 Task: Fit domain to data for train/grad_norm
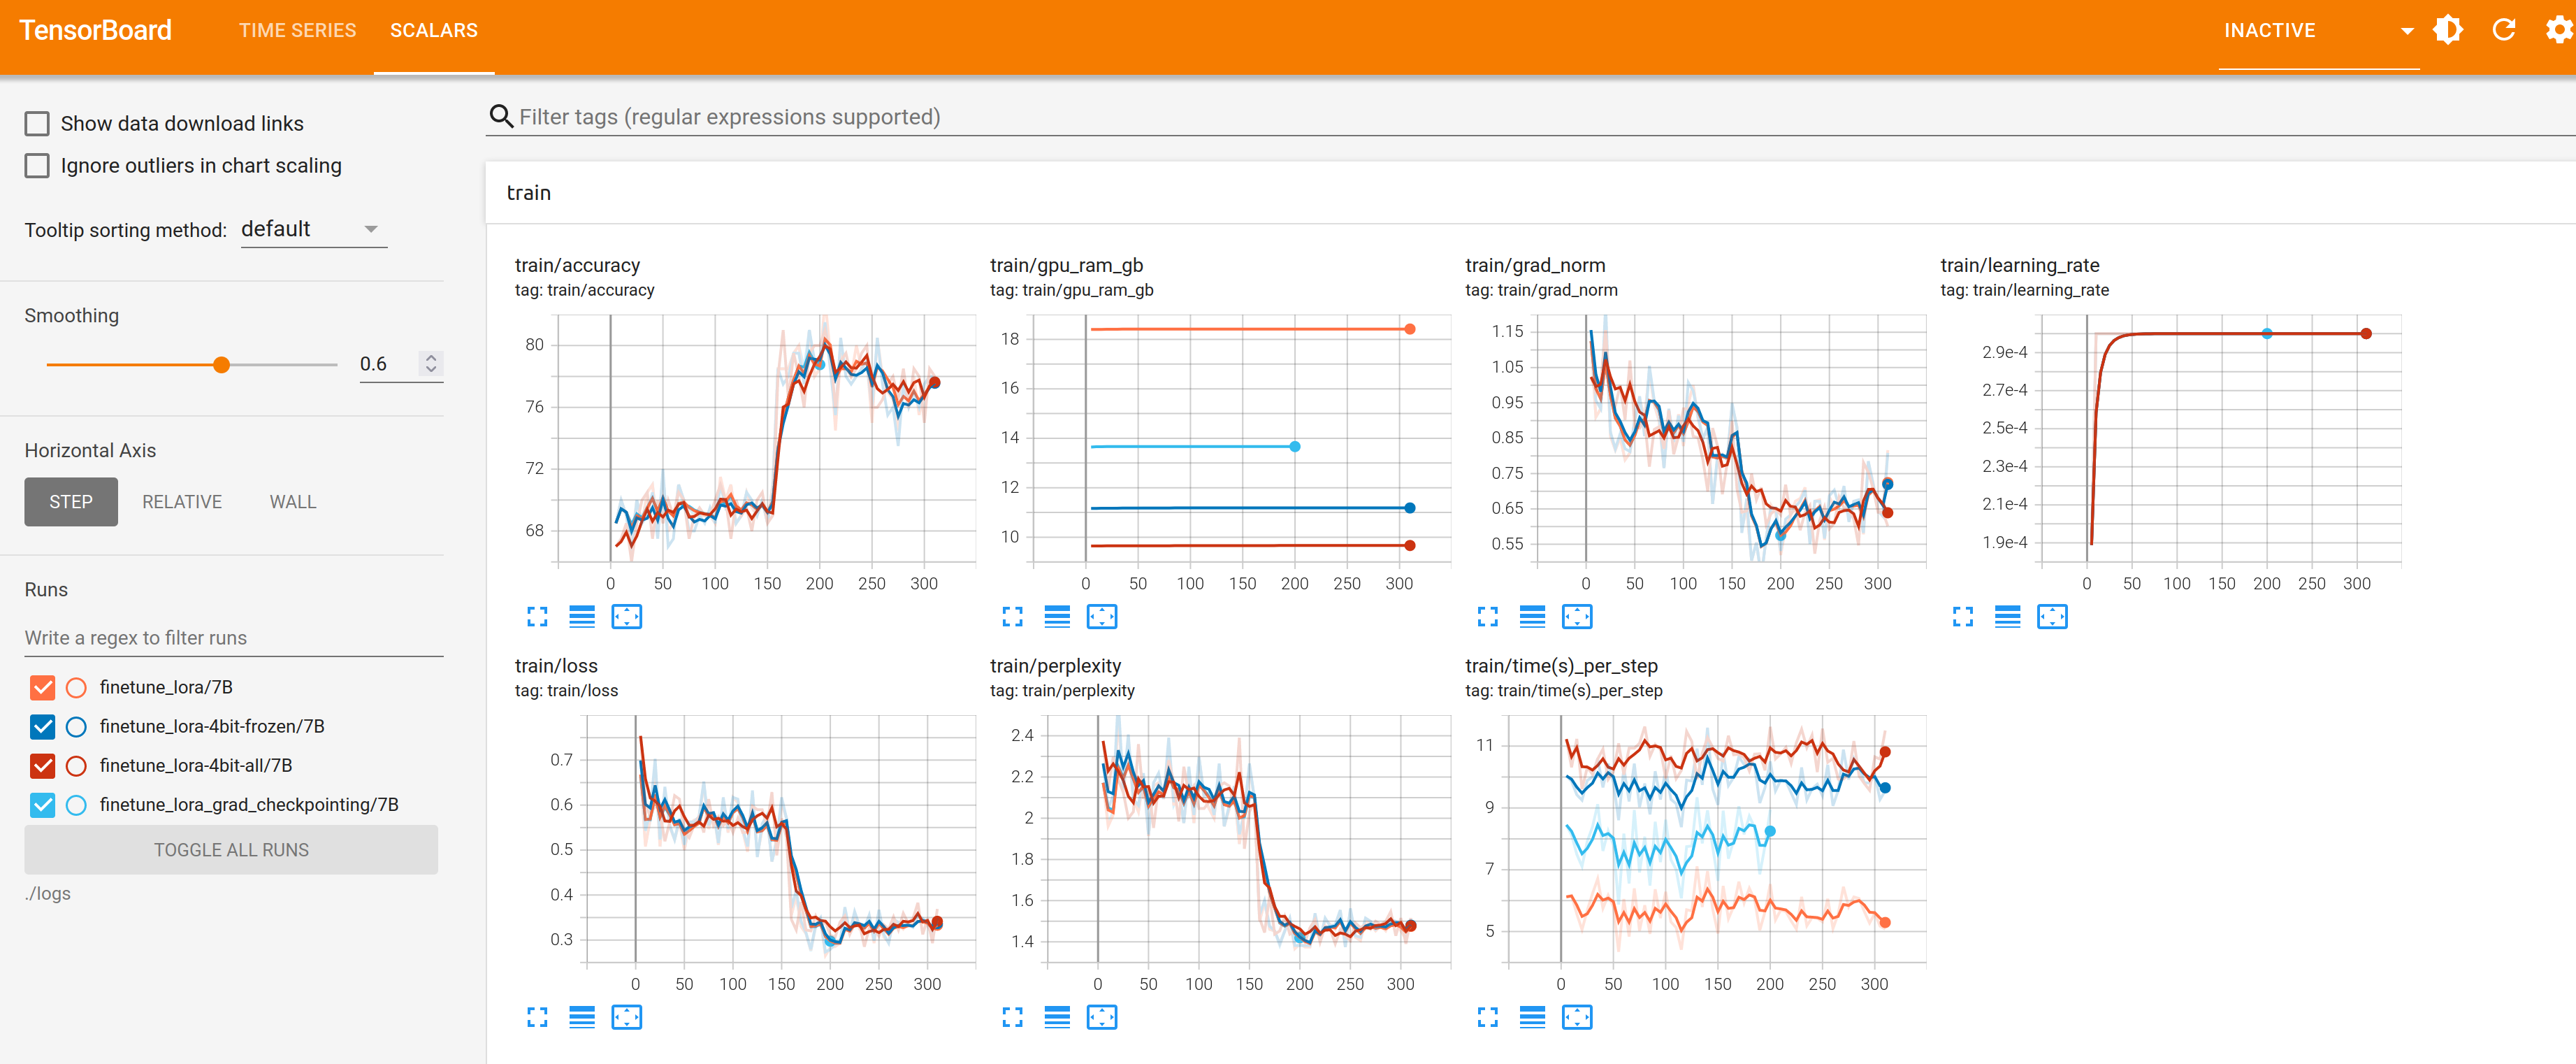1577,617
